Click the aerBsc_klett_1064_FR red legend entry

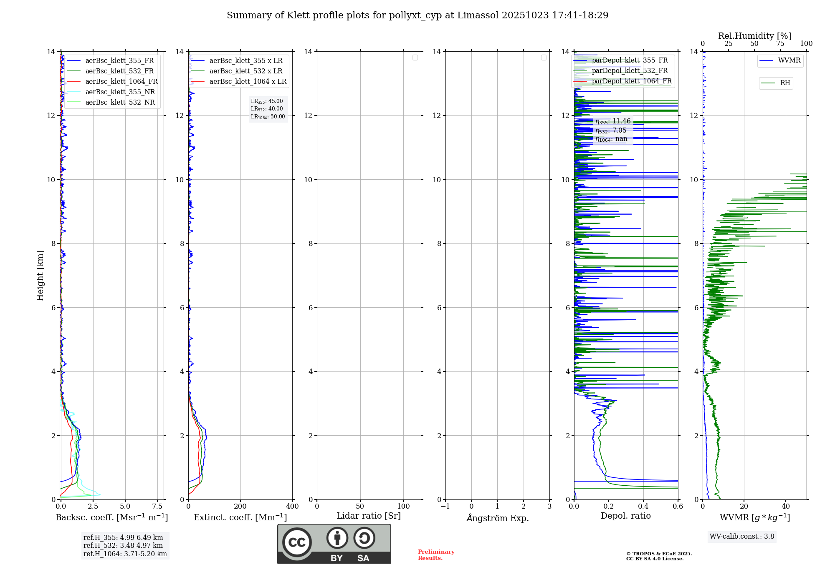(121, 82)
